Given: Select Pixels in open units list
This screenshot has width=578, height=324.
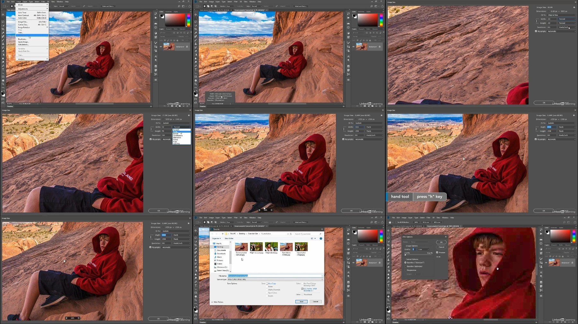Looking at the screenshot, I should 181,132.
